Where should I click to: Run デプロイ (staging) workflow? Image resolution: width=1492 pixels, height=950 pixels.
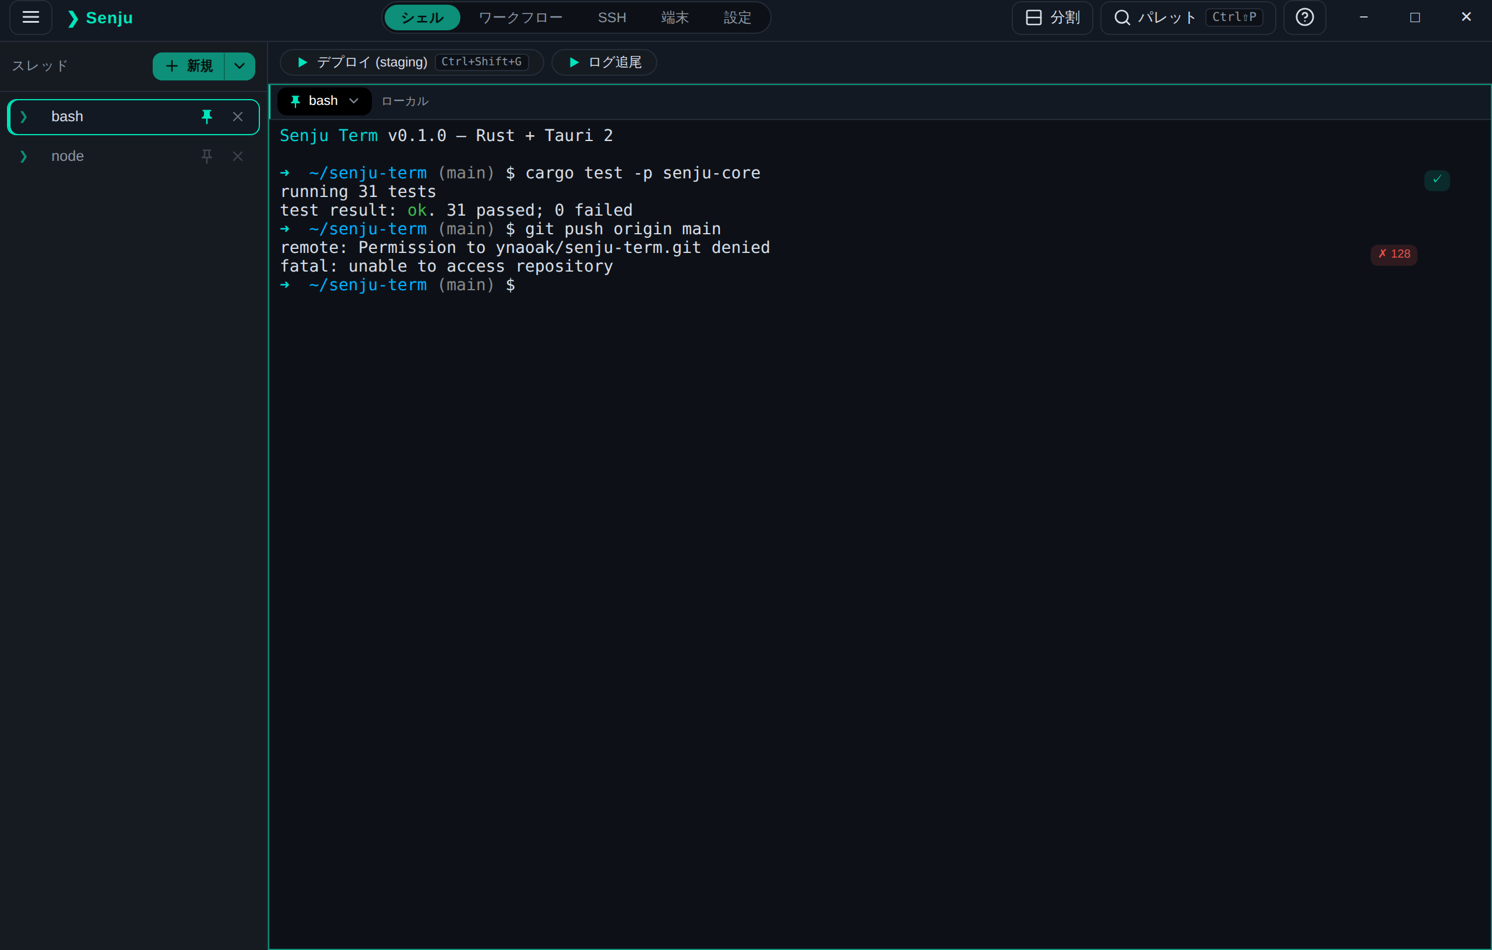[x=411, y=62]
